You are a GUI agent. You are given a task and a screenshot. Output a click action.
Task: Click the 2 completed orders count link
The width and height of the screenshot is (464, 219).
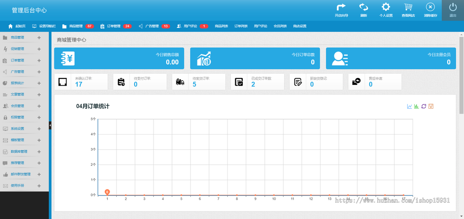[x=253, y=84]
